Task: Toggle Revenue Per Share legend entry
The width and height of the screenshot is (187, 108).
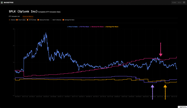Action: pyautogui.click(x=97, y=27)
